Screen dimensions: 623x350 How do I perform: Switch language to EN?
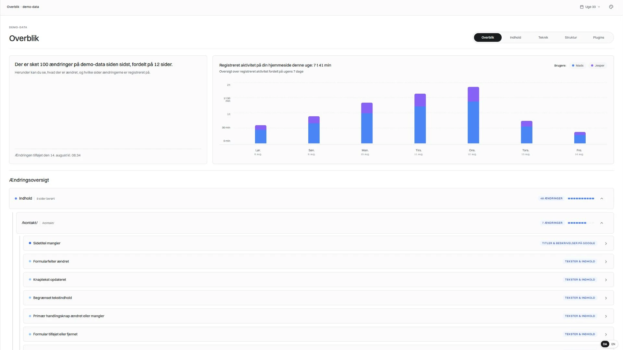(613, 344)
